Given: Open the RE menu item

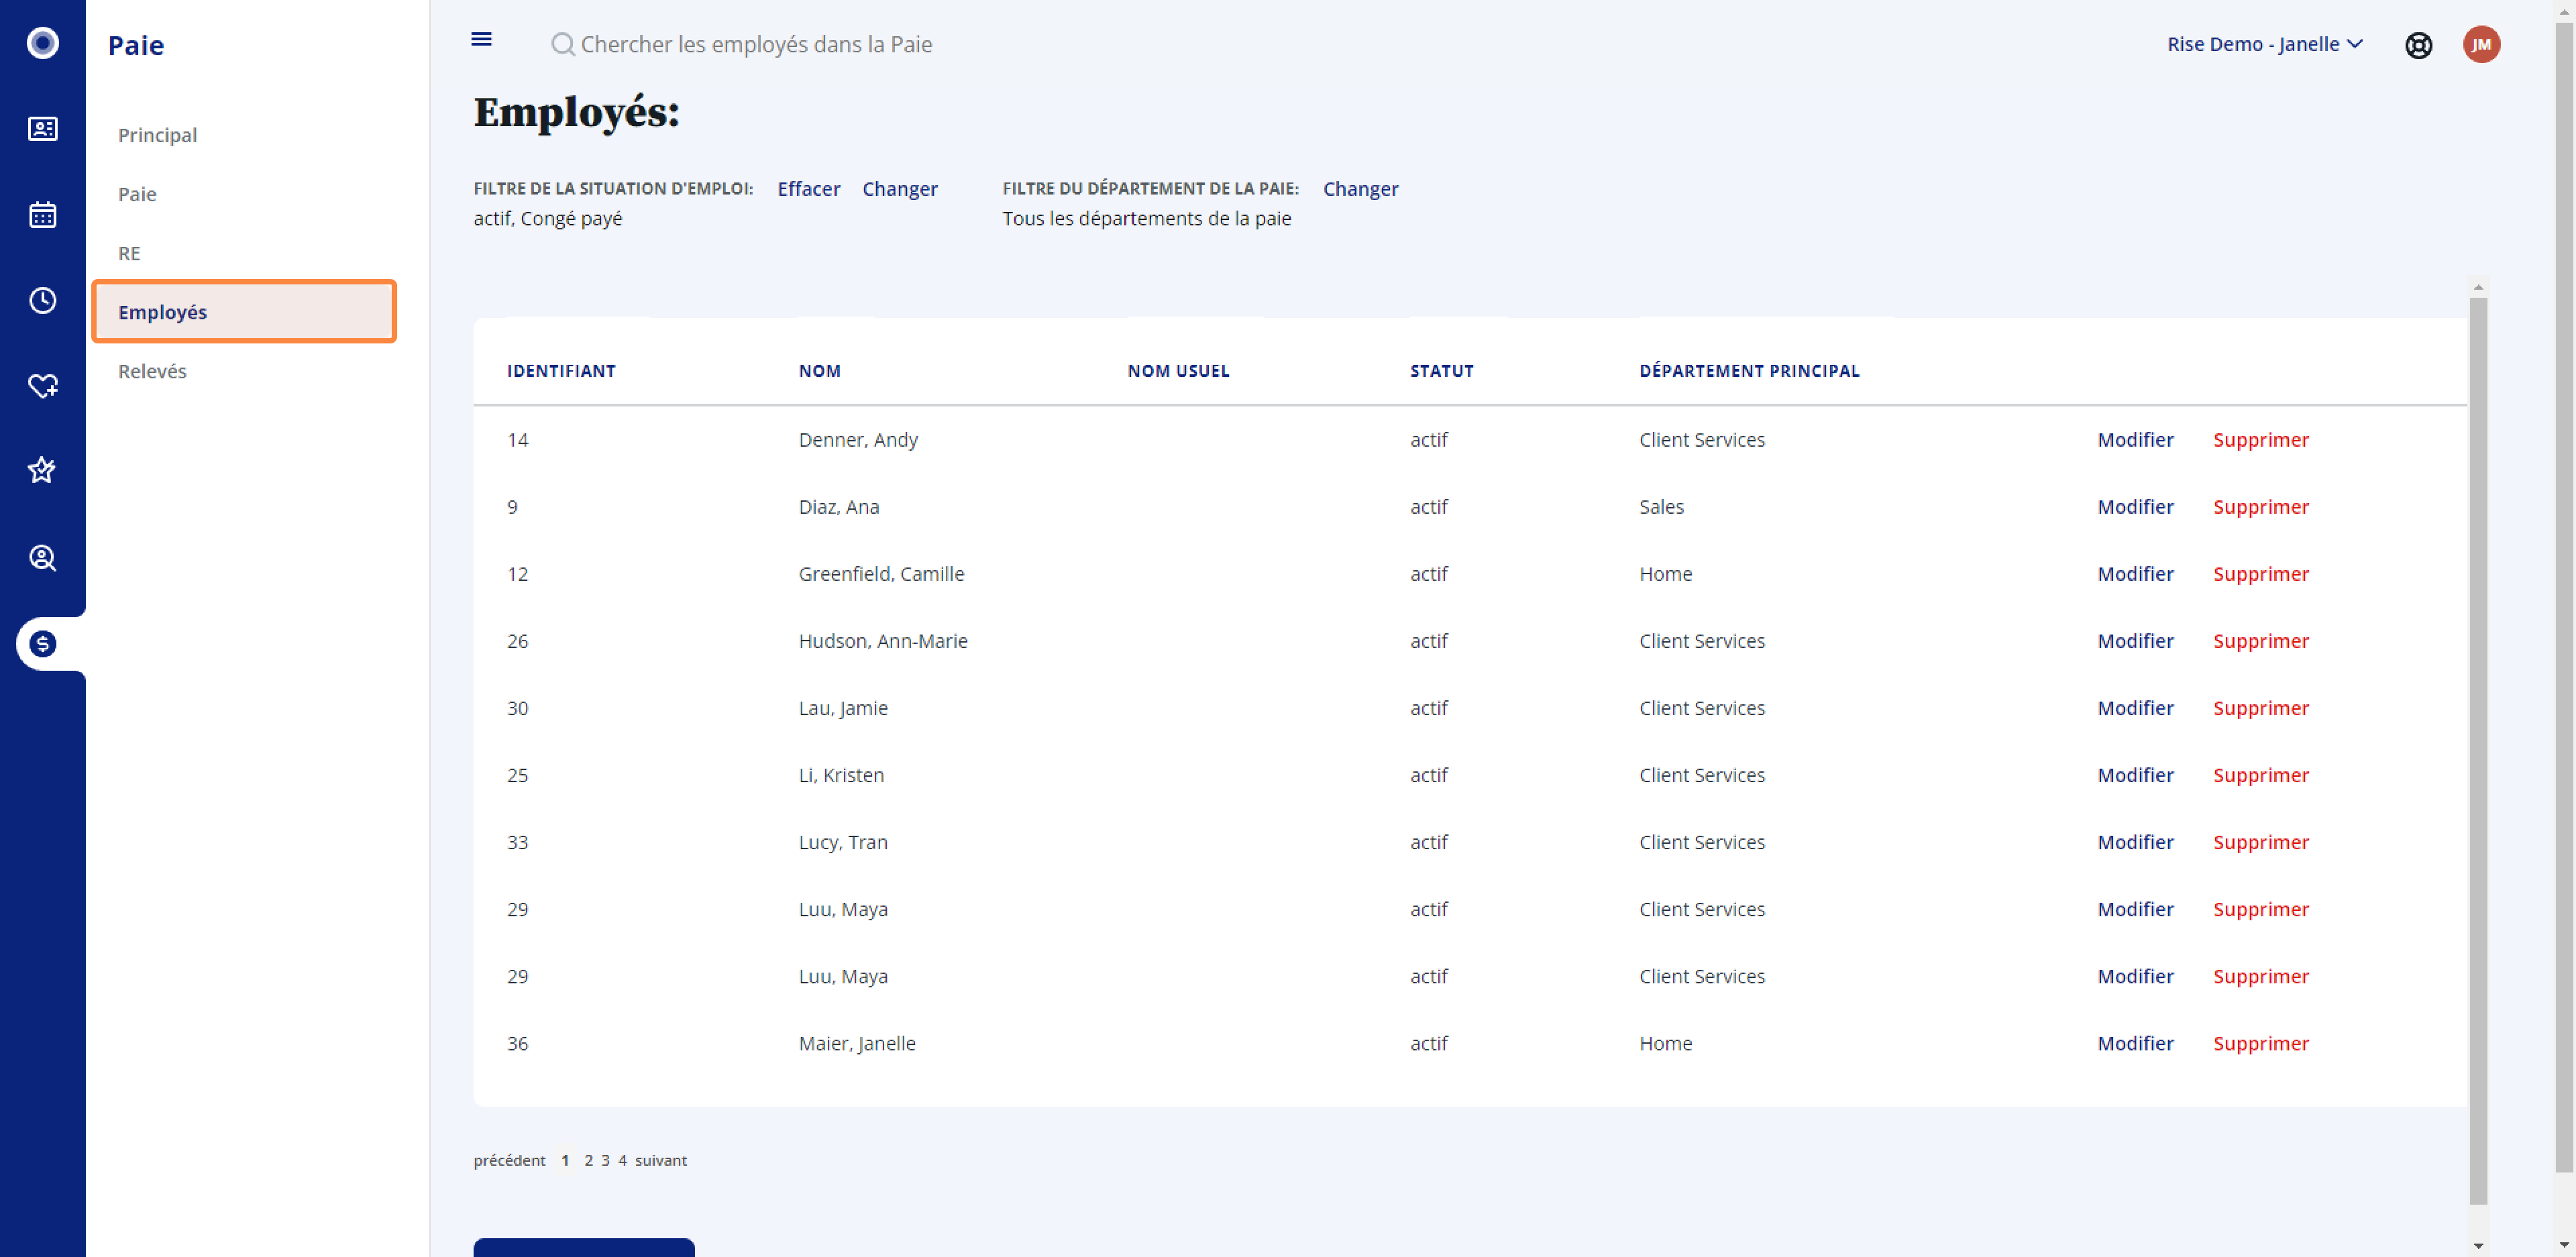Looking at the screenshot, I should pos(129,253).
